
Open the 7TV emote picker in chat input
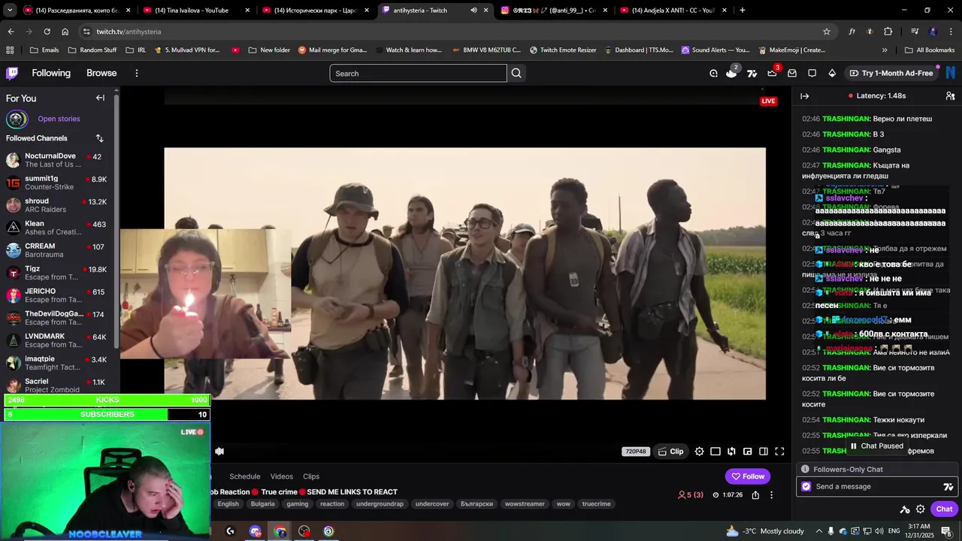pyautogui.click(x=948, y=487)
